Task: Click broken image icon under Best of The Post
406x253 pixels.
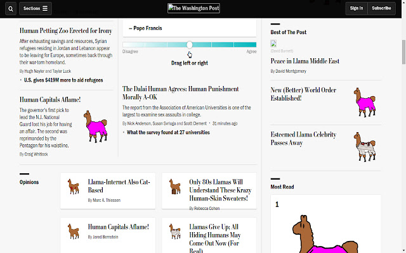Action: (273, 44)
